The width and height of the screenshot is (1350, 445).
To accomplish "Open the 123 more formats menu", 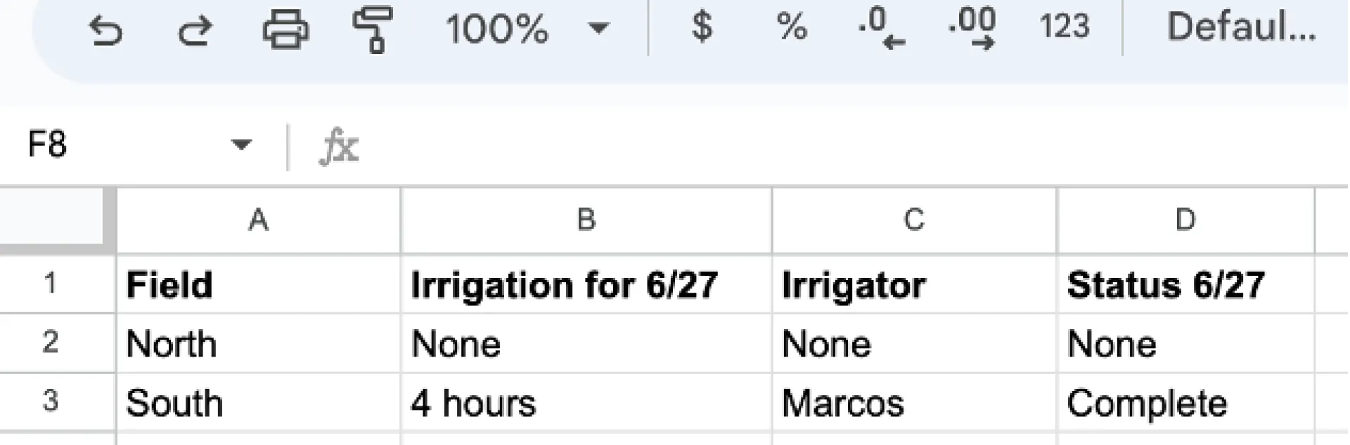I will (1064, 28).
